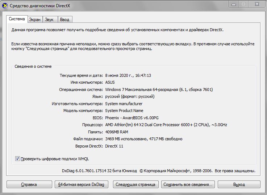This screenshot has width=267, height=195.
Task: Click the System manufacturer value
Action: coord(124,104)
